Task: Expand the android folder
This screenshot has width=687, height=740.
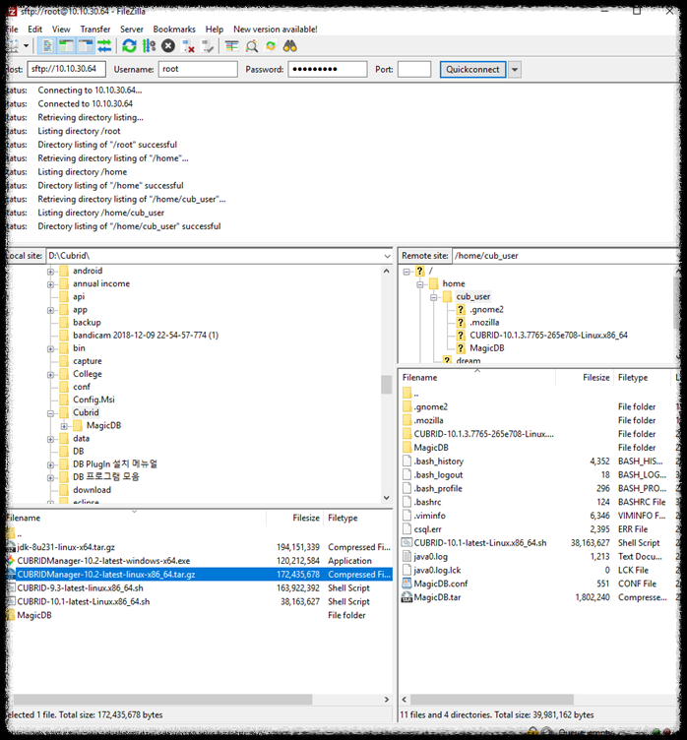Action: point(50,272)
